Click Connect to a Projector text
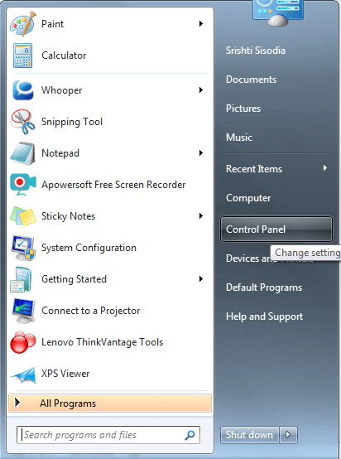 tap(91, 311)
